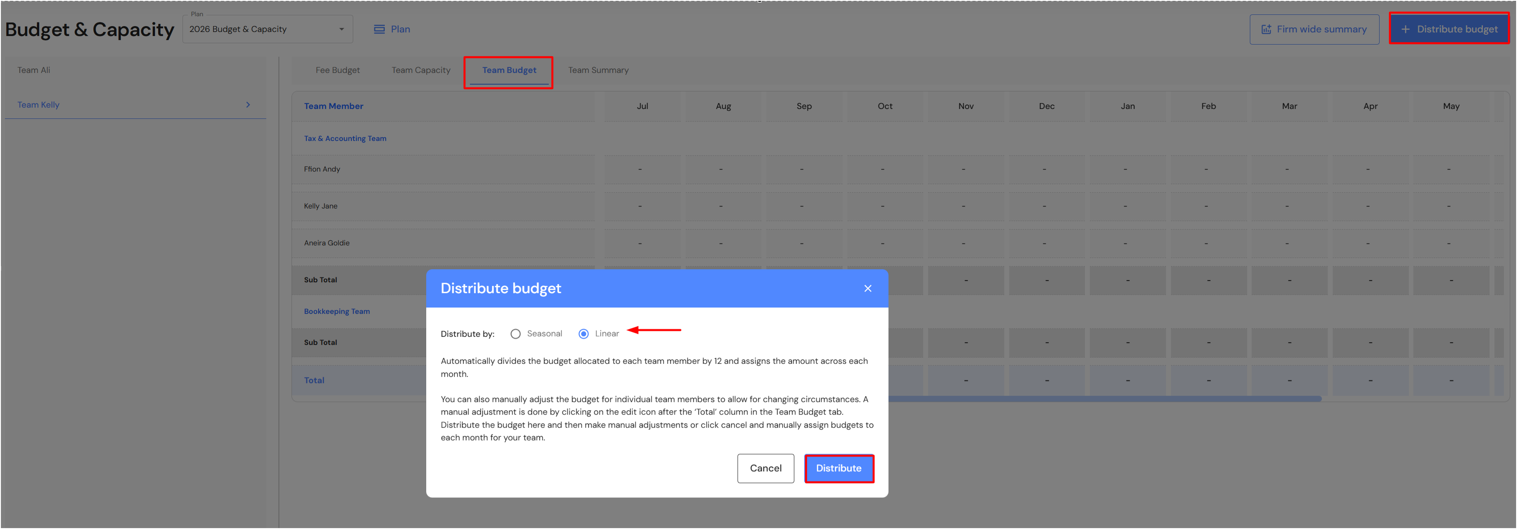Click the Firm wide summary chart icon

[x=1266, y=29]
